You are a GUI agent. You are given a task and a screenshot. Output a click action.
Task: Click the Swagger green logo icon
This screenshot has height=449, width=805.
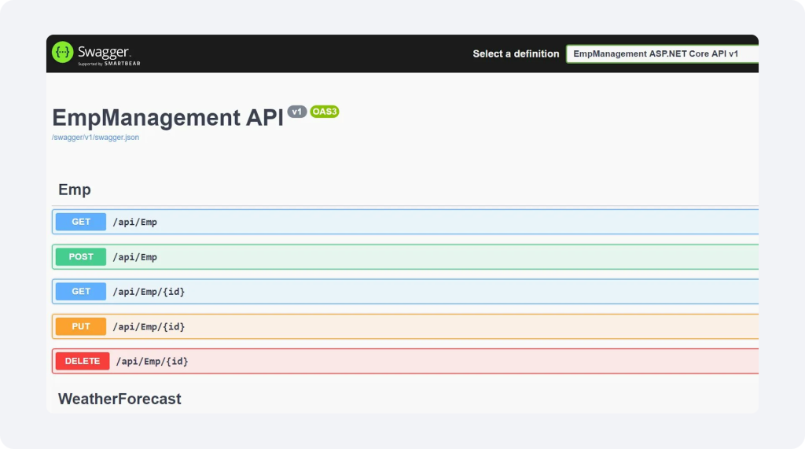click(63, 53)
